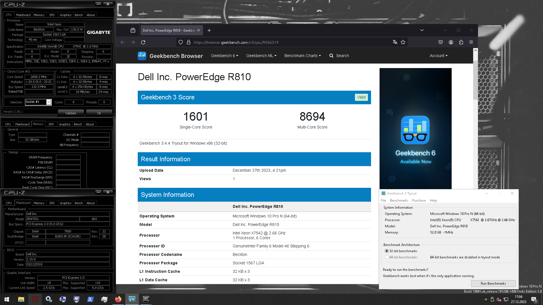Open the Benchmarks menu in Geekbench 3 Tryout
The width and height of the screenshot is (543, 305).
pyautogui.click(x=399, y=201)
